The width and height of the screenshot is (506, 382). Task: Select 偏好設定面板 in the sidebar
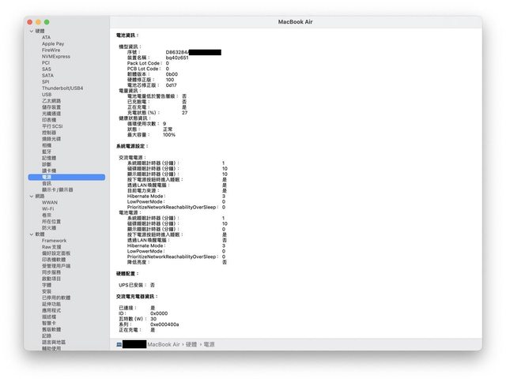click(x=56, y=253)
